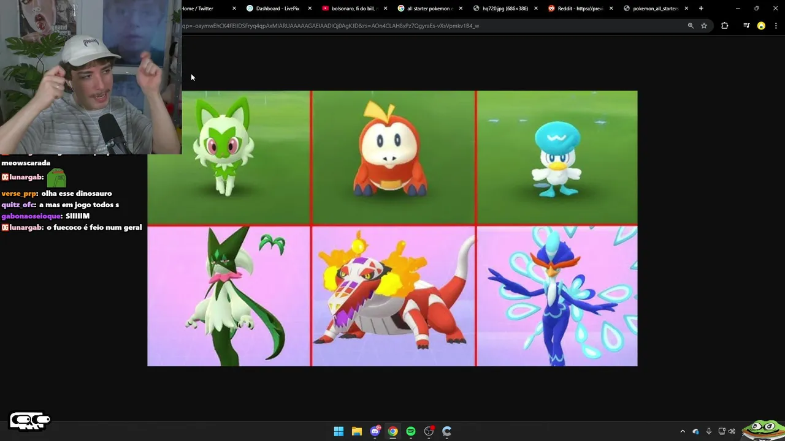Open the OneDrive cloud tray icon
Screen dimensions: 785x441
pyautogui.click(x=695, y=431)
